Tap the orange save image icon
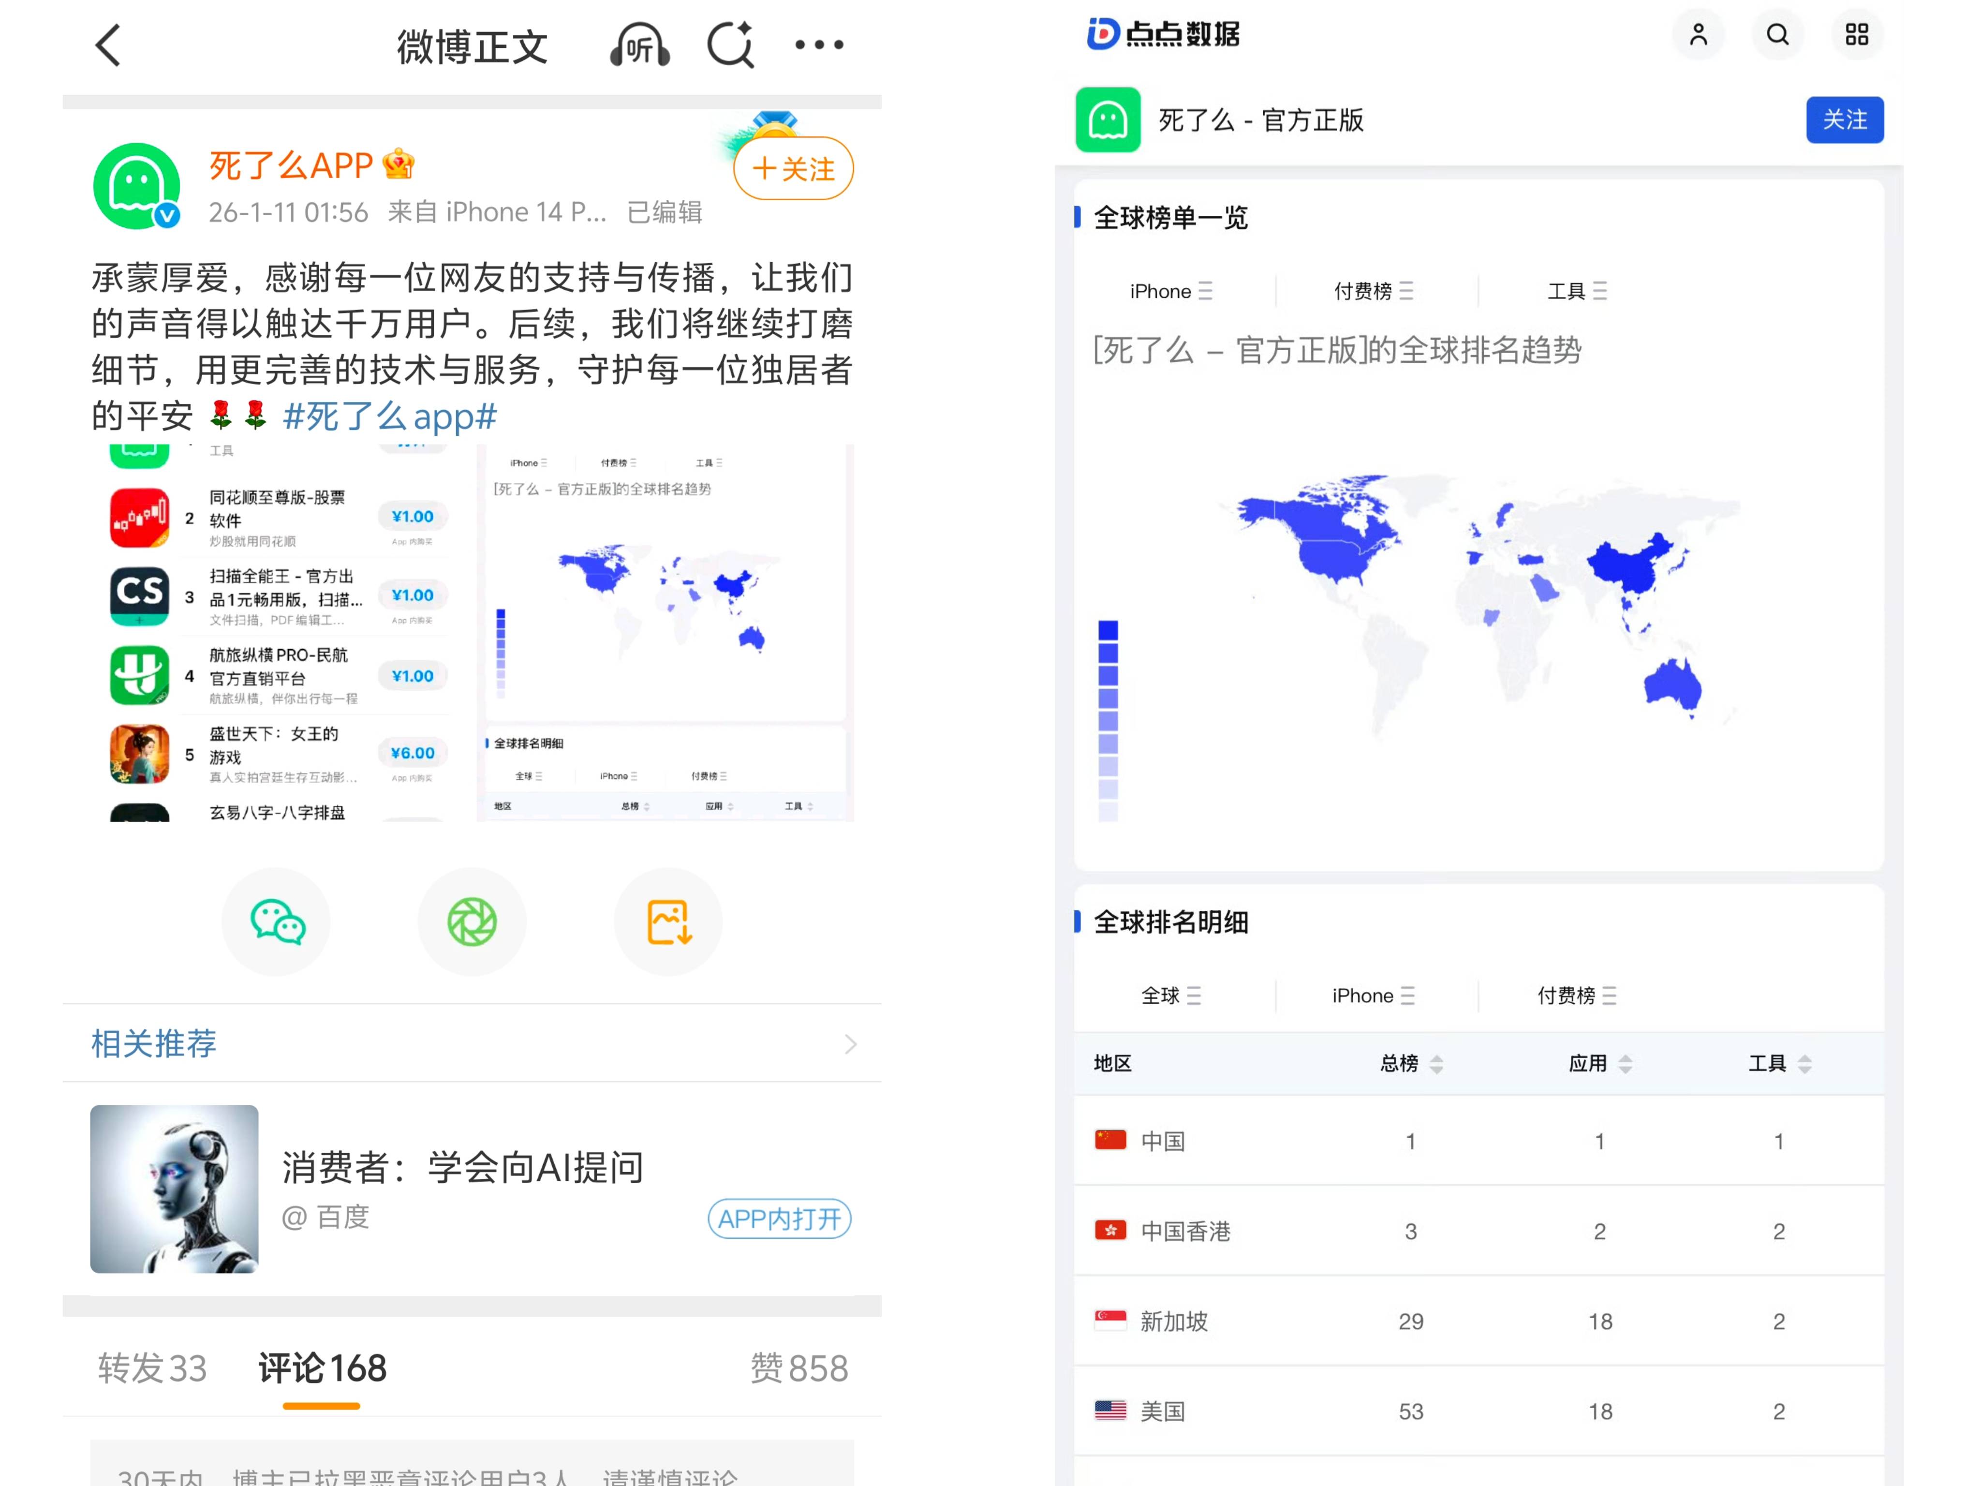Viewport: 1981px width, 1486px height. [x=668, y=921]
